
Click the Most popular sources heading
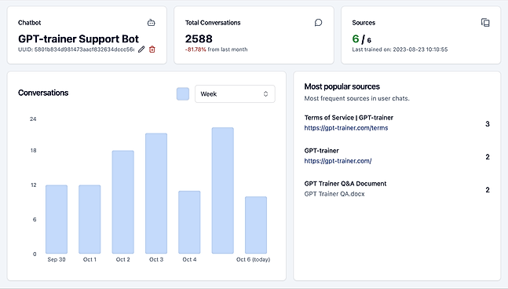coord(342,86)
